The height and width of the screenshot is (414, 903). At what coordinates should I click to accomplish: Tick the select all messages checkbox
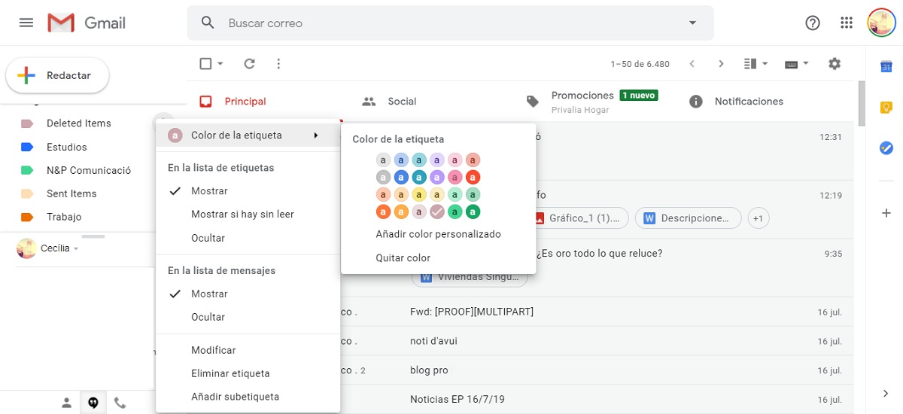pos(205,64)
